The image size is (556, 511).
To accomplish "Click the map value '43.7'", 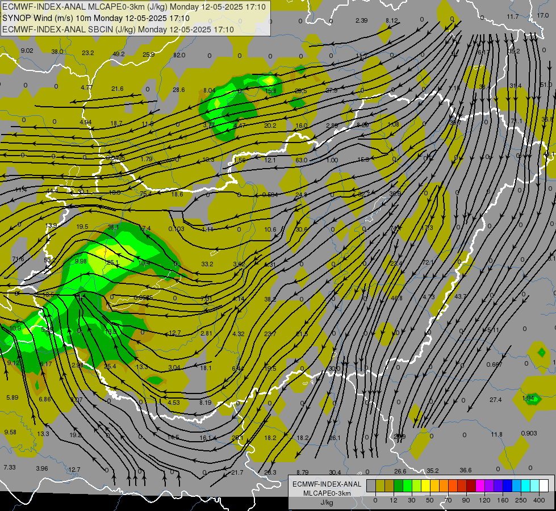I will click(460, 296).
